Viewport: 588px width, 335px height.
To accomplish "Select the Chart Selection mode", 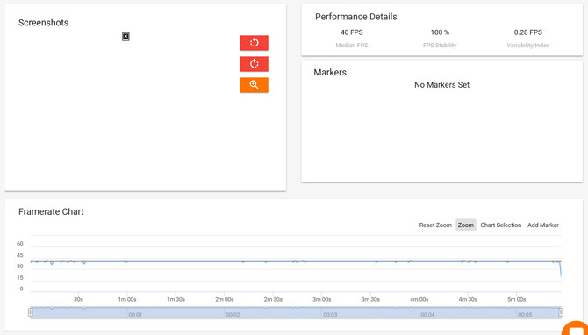I will pos(500,225).
